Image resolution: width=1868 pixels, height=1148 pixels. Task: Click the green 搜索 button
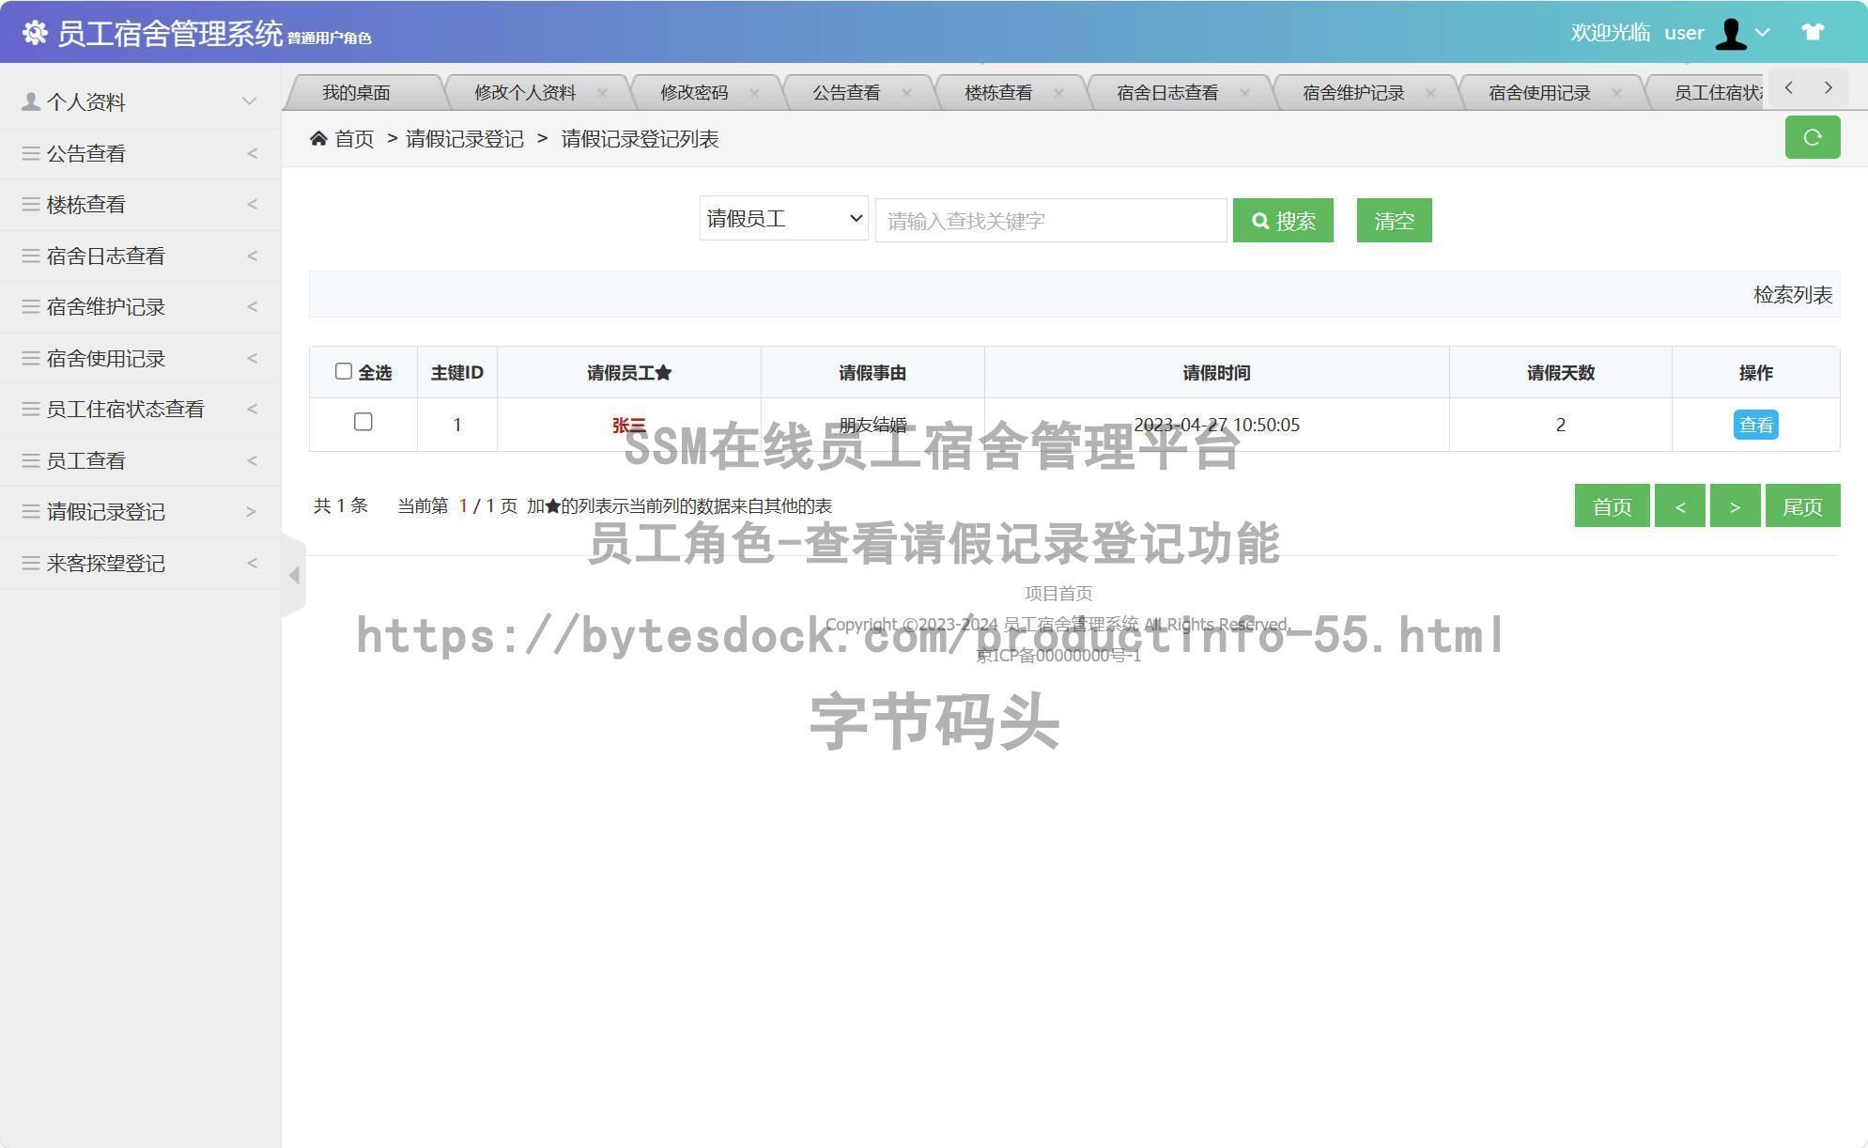click(x=1283, y=220)
